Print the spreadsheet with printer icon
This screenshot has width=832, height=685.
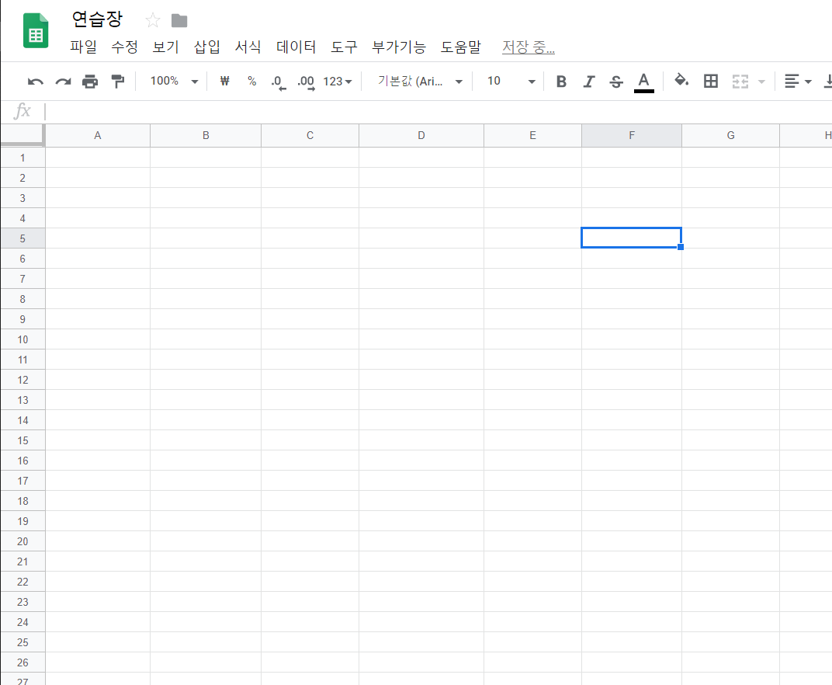(90, 82)
